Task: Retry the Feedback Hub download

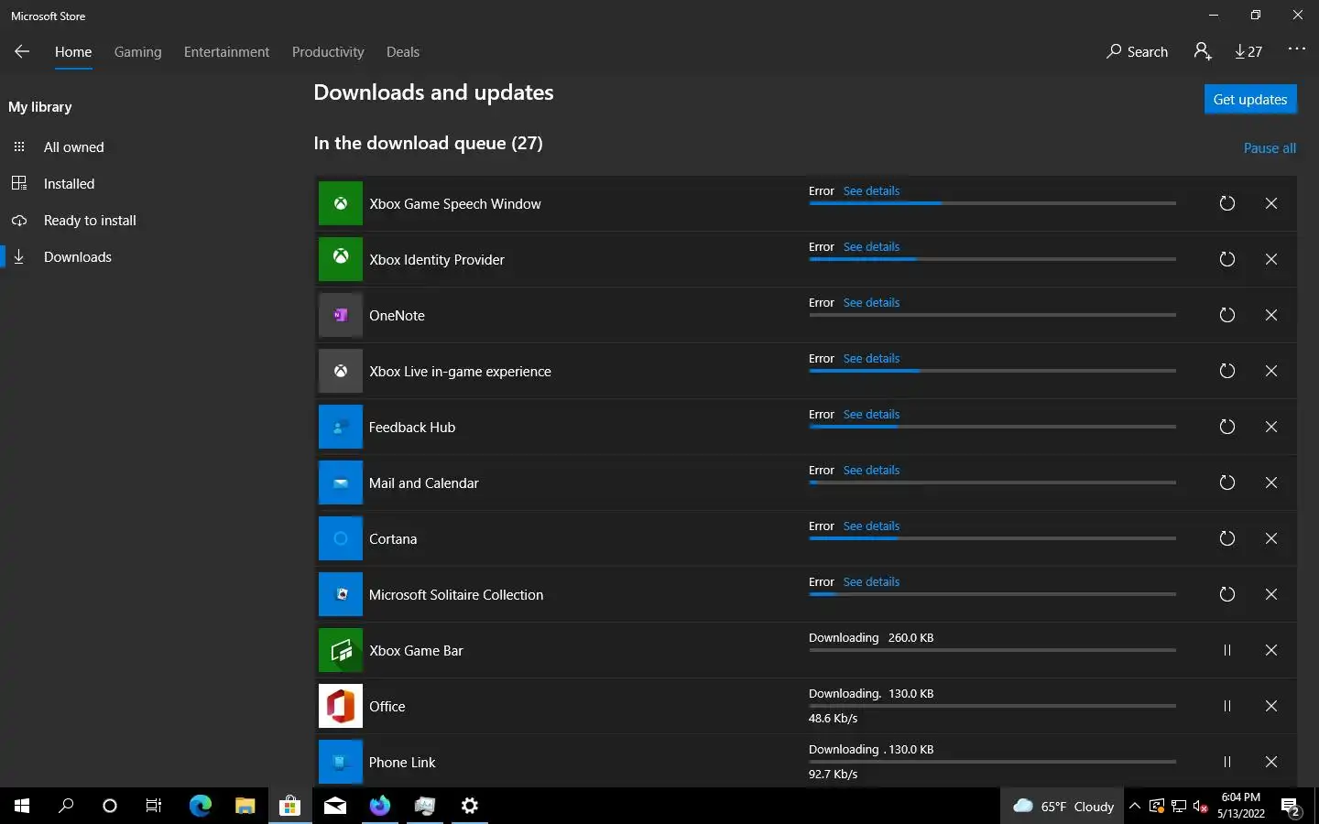Action: pos(1227,427)
